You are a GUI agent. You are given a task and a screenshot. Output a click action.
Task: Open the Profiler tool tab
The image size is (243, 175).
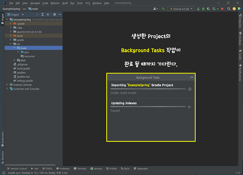pyautogui.click(x=111, y=169)
